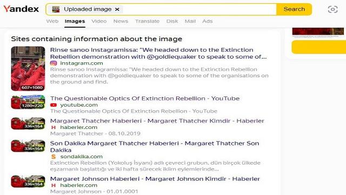346x195 pixels.
Task: Open Questionable Optics Of Extinction Rebellion link
Action: click(145, 99)
